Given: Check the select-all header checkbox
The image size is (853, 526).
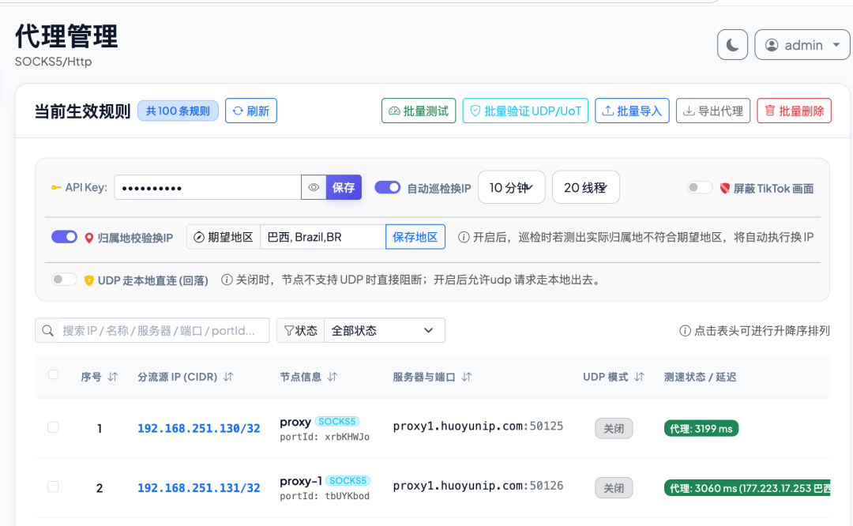Looking at the screenshot, I should (54, 374).
